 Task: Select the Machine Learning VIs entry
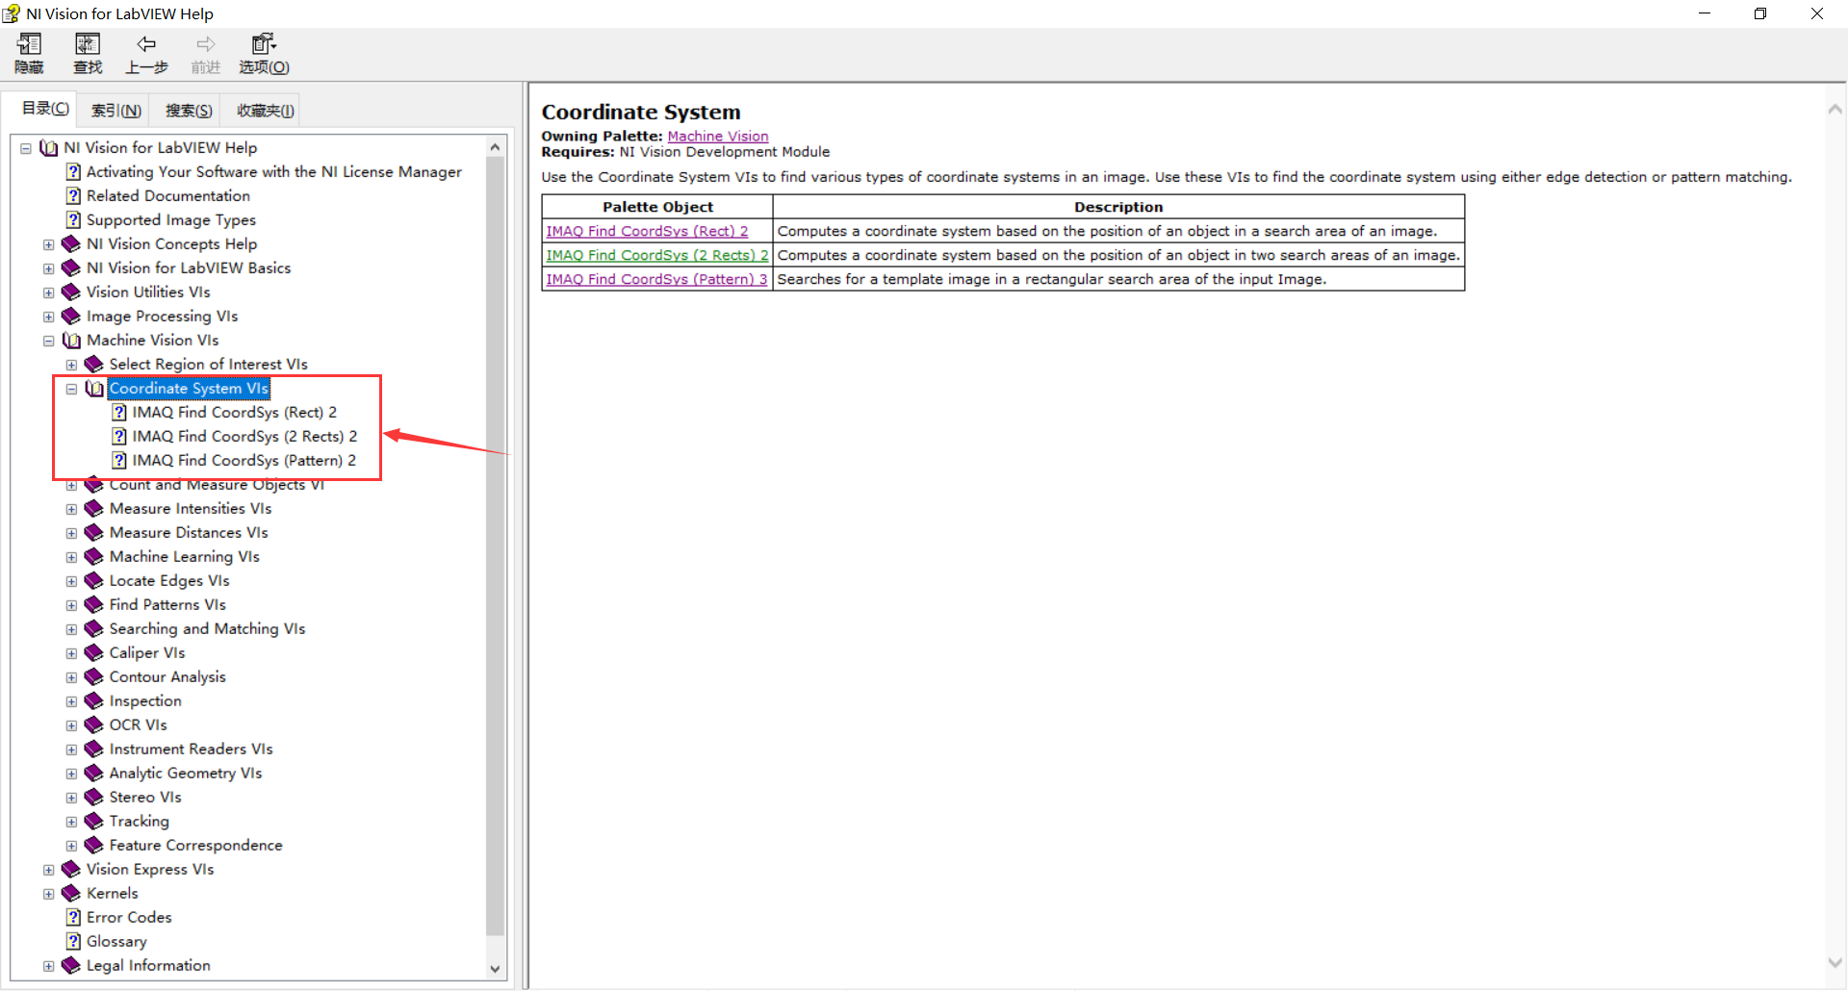pyautogui.click(x=185, y=557)
